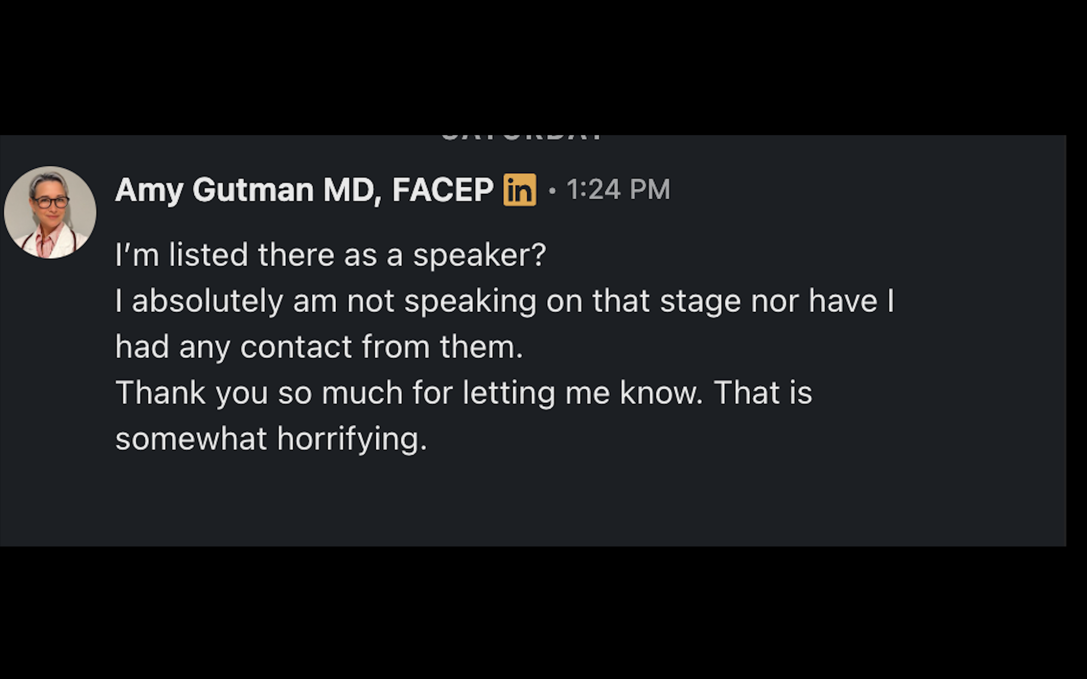Click the partially visible Saturday date header

click(x=521, y=138)
